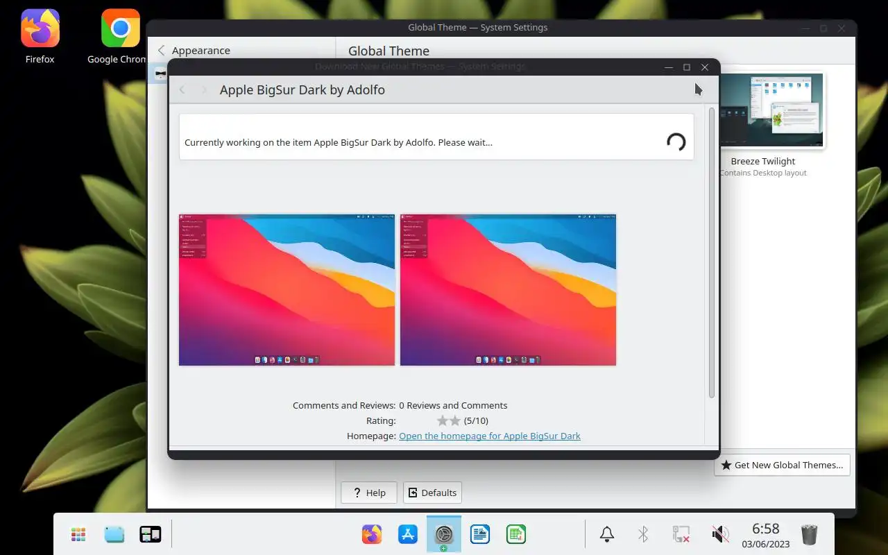Go forward using the right arrow in theme dialog

pos(204,89)
